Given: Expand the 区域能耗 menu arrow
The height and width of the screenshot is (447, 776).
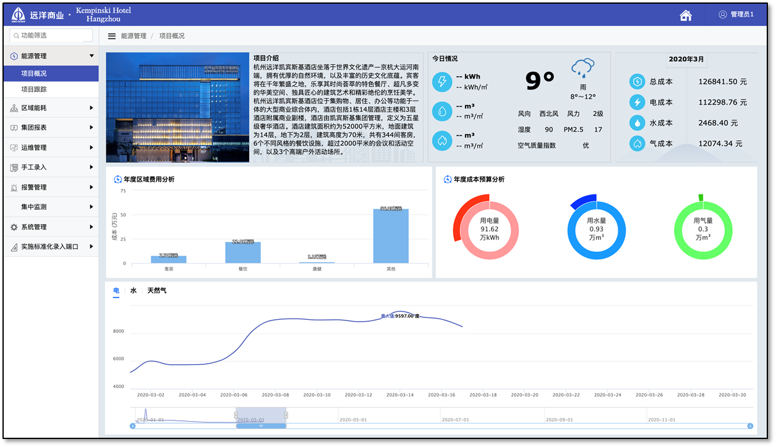Looking at the screenshot, I should pyautogui.click(x=92, y=108).
